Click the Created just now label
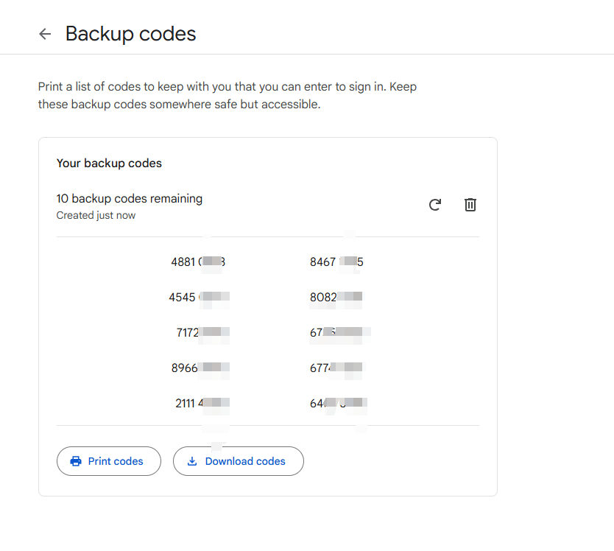This screenshot has width=614, height=551. 96,216
